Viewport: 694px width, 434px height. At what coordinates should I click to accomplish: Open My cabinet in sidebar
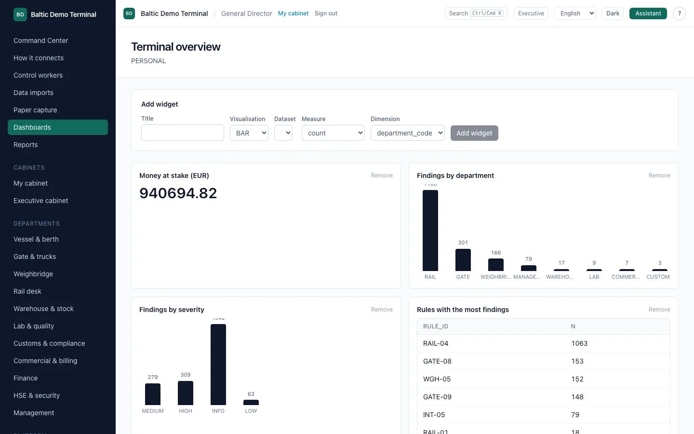pyautogui.click(x=58, y=183)
